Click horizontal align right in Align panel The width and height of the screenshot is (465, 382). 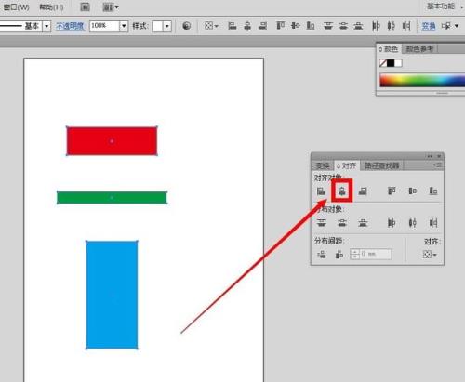363,191
